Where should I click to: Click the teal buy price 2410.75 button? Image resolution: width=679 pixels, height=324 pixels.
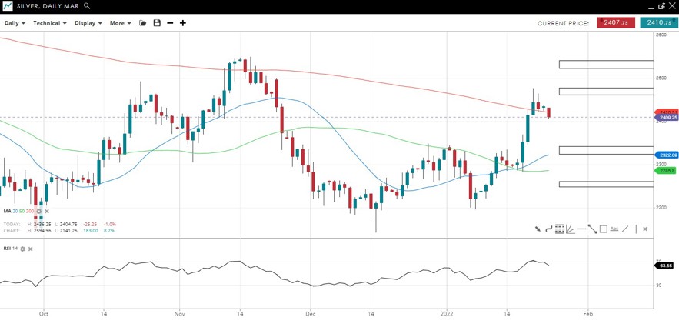(658, 23)
